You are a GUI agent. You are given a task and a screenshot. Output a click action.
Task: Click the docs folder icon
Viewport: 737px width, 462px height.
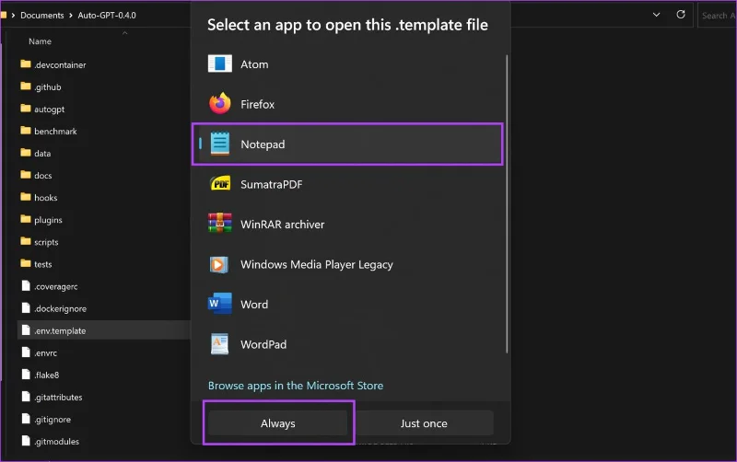[x=26, y=175]
